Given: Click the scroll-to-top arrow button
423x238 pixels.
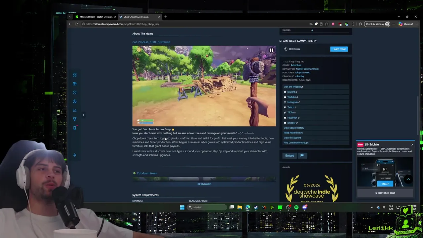Looking at the screenshot, I should (408, 179).
